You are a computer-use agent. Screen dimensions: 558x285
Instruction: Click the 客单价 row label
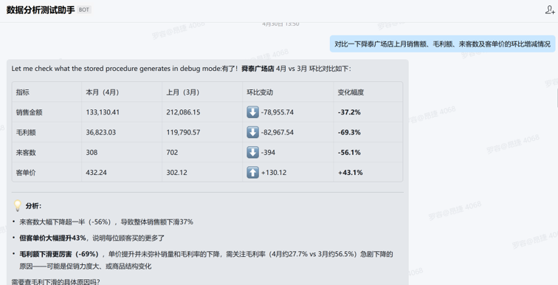(26, 173)
